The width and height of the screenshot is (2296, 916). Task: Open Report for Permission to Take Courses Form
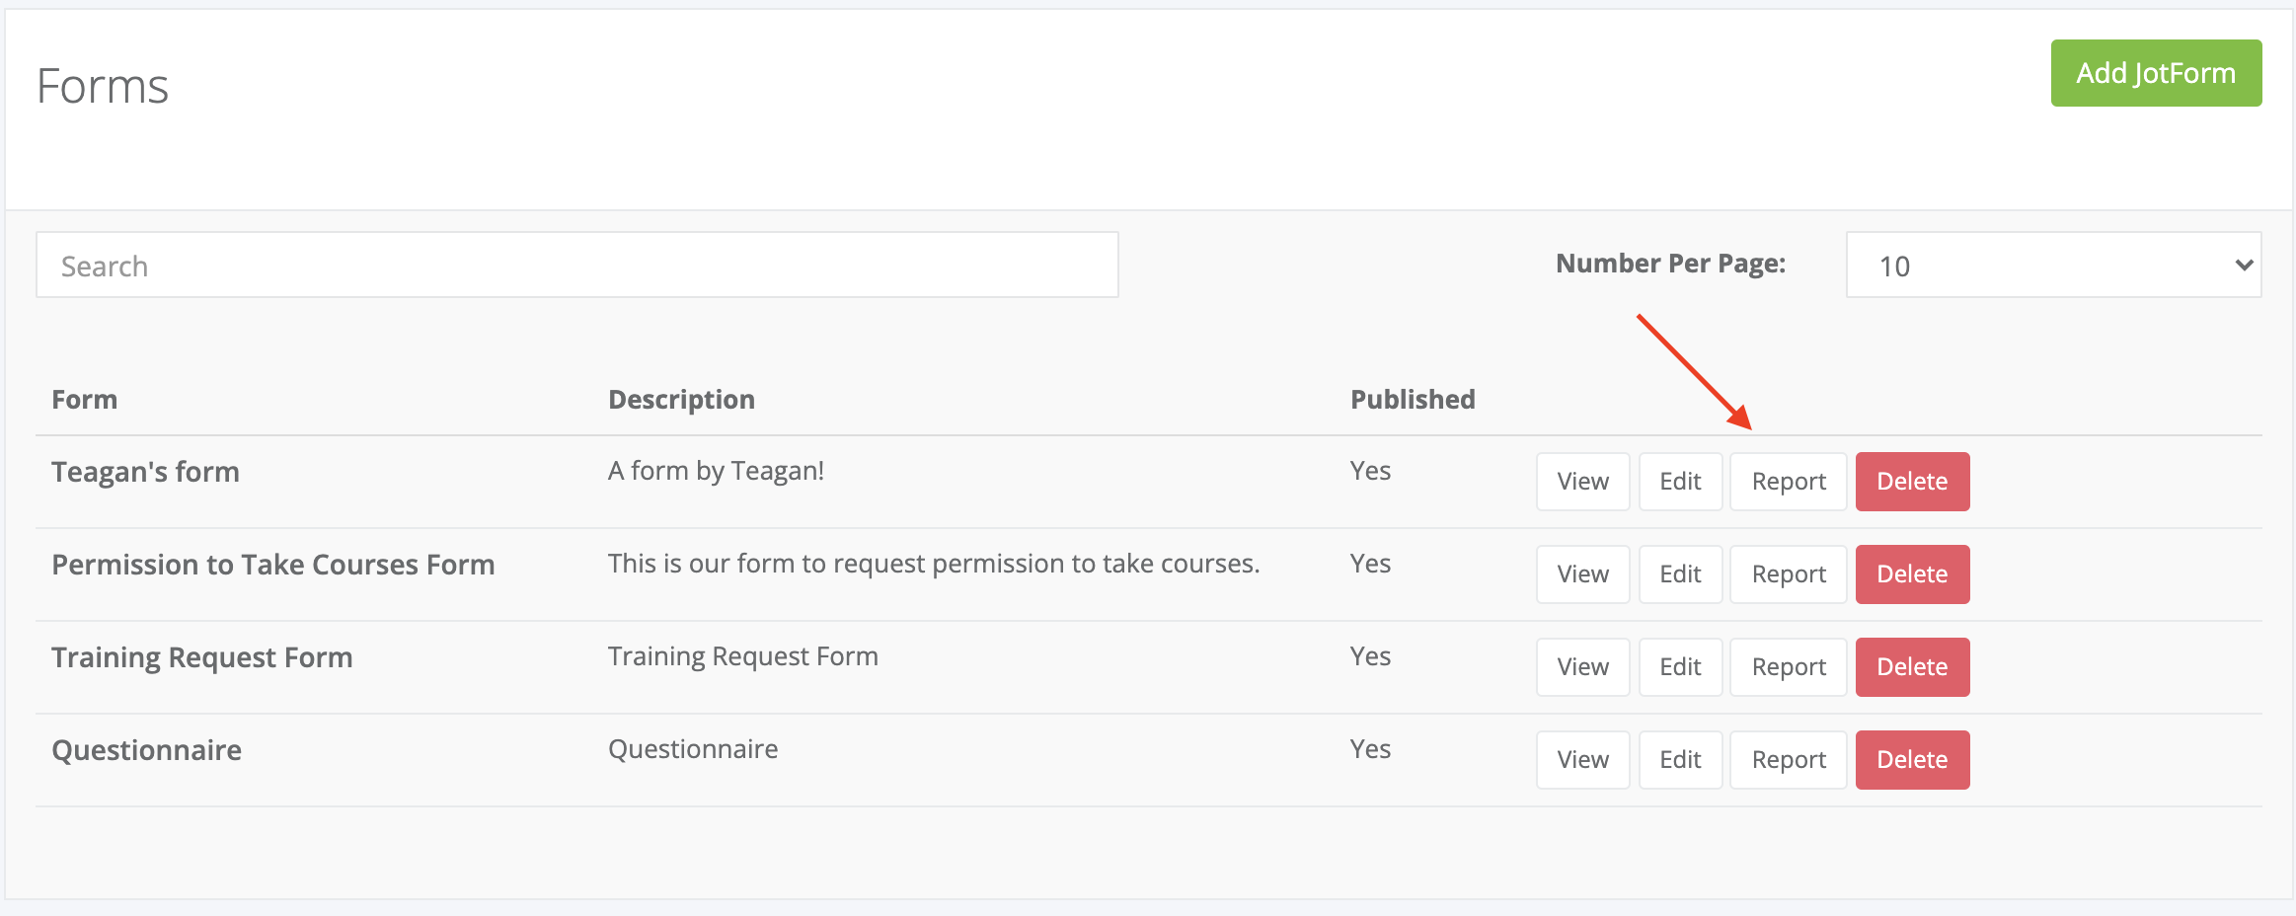(x=1789, y=574)
